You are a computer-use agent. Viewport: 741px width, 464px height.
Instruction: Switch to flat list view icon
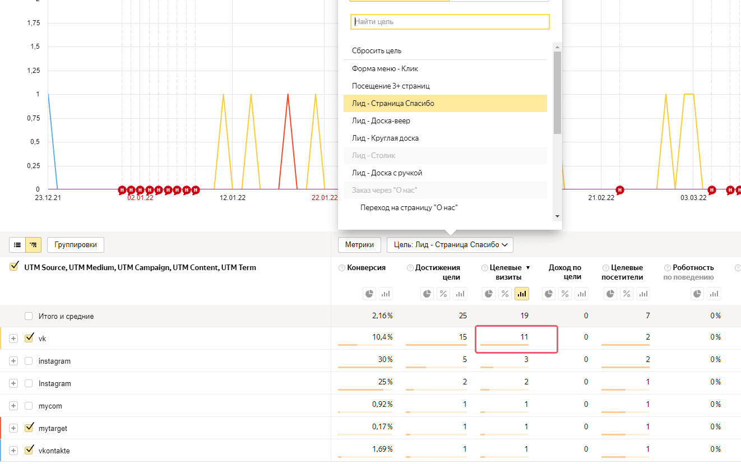point(17,245)
